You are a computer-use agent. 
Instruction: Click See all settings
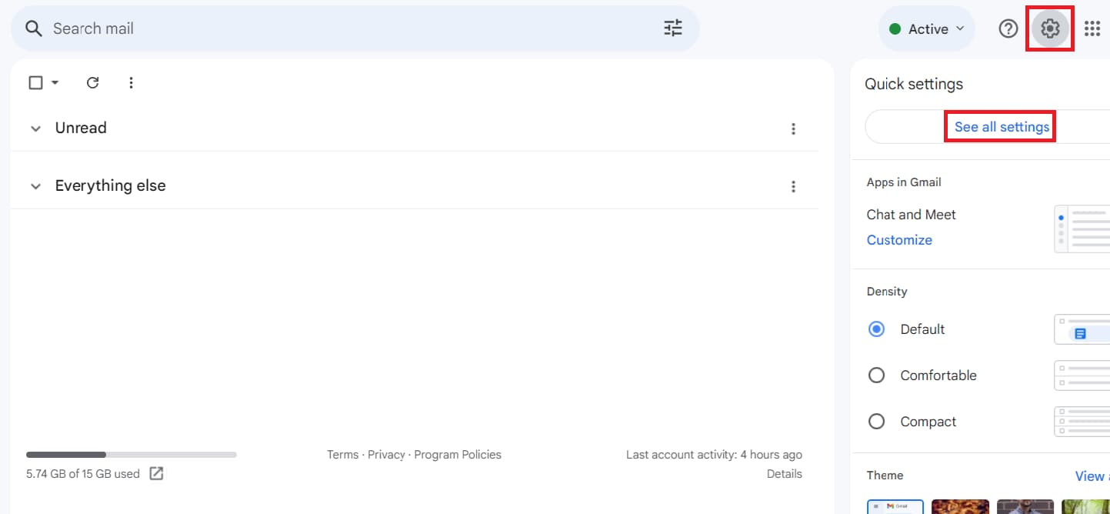click(1002, 127)
